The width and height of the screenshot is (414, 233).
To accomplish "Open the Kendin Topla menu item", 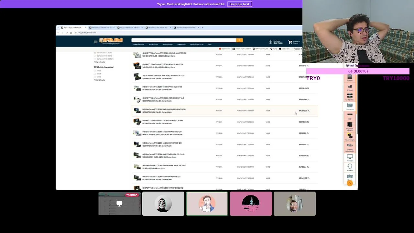I will 153,44.
